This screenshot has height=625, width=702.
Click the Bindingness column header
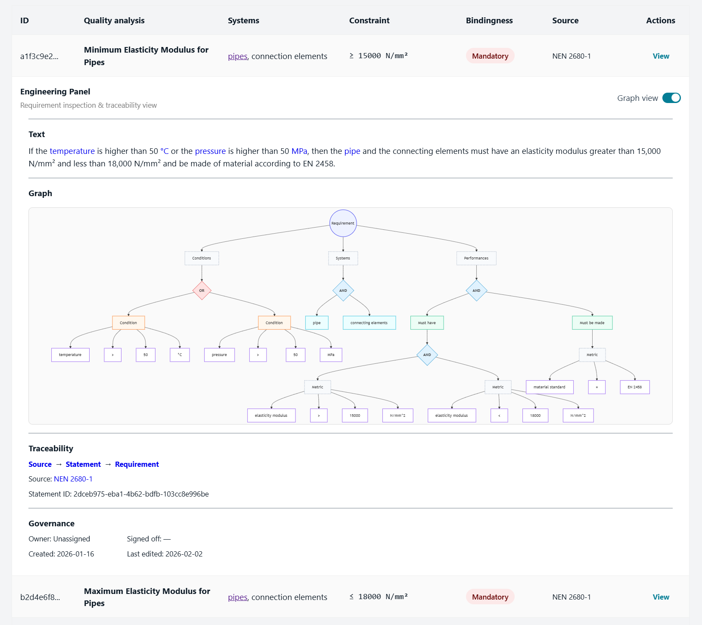pyautogui.click(x=489, y=20)
